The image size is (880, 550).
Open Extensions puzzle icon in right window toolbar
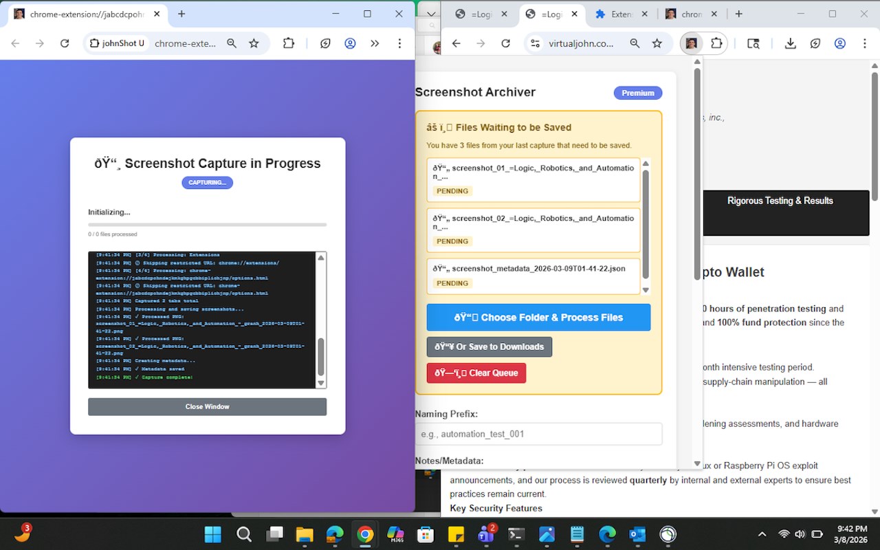[x=716, y=43]
